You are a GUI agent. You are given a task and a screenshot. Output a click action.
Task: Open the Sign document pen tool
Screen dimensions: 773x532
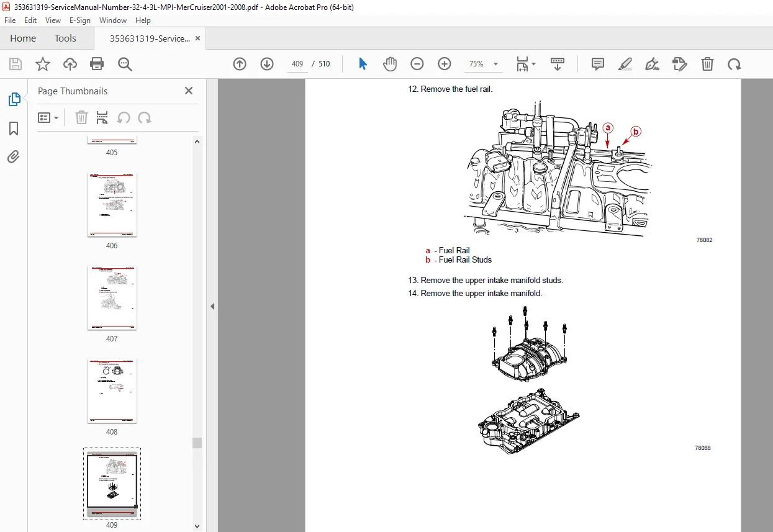652,64
